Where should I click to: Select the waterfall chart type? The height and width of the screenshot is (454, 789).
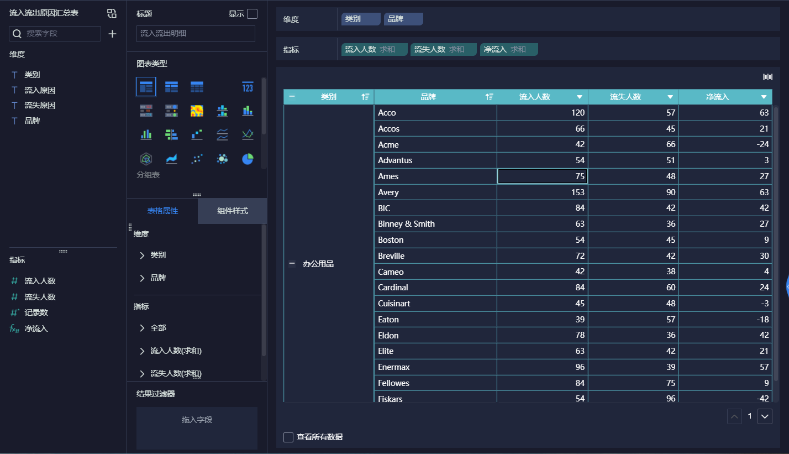point(197,134)
